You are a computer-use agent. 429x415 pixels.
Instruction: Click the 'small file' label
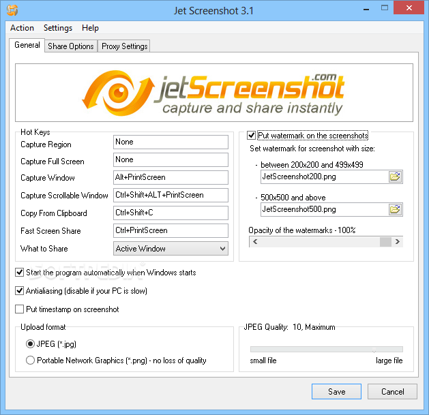pos(263,360)
